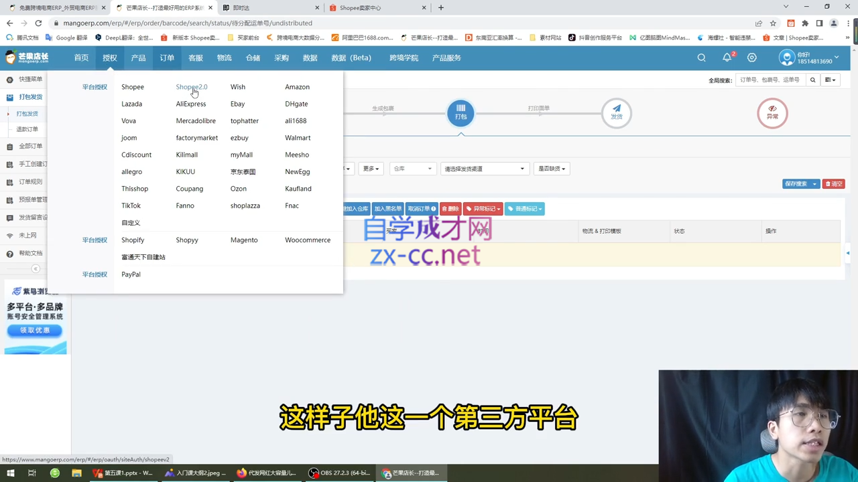Open the 普通标记 dropdown

tap(524, 209)
